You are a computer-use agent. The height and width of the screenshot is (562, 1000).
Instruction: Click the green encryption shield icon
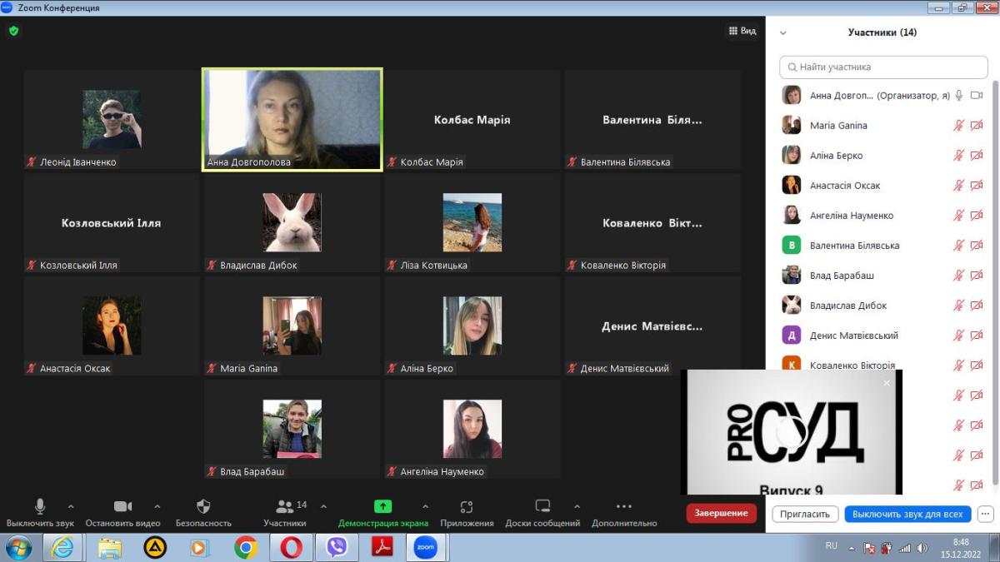coord(13,31)
